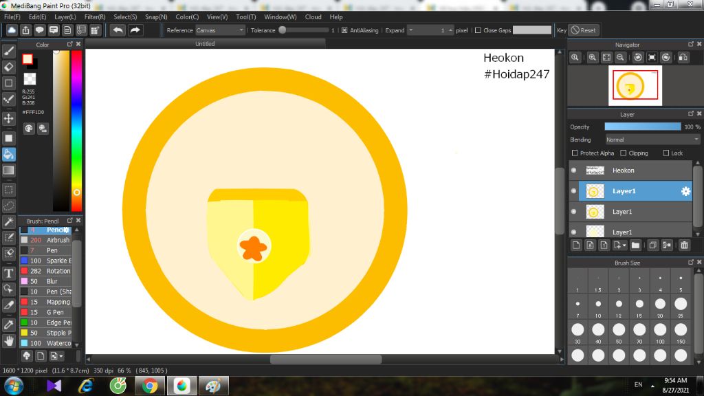The image size is (704, 396).
Task: Choose the Airbrush brush
Action: pyautogui.click(x=45, y=240)
